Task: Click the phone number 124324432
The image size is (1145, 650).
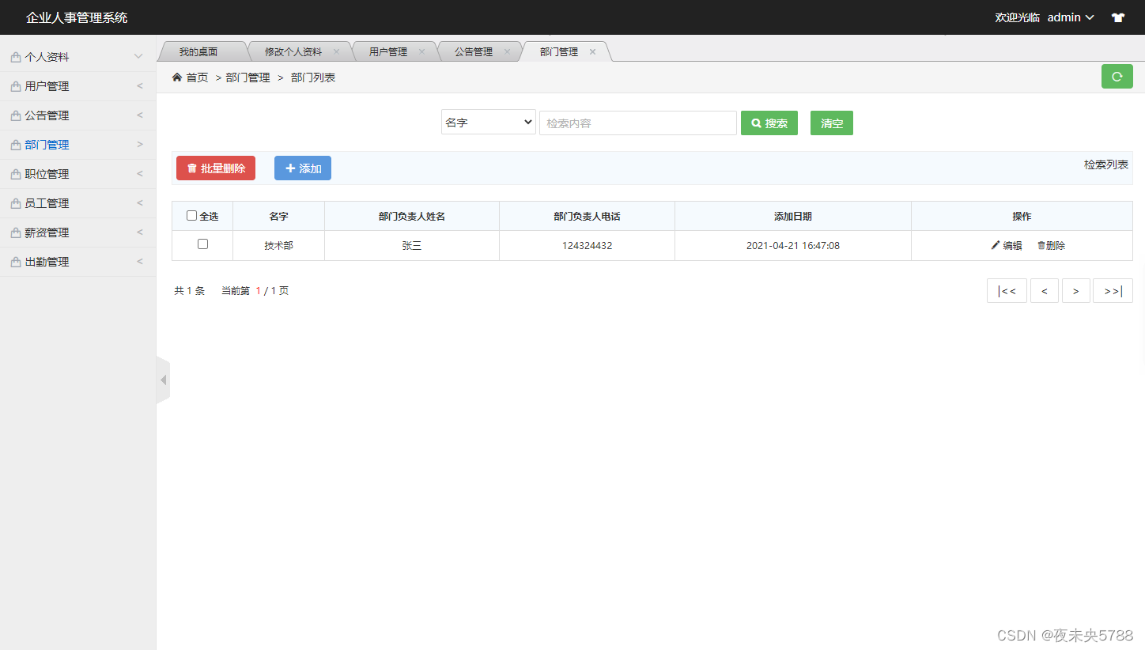Action: pyautogui.click(x=587, y=246)
